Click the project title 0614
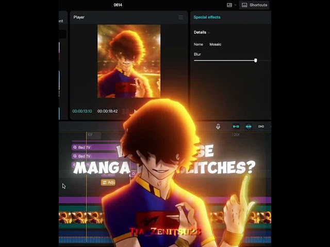The image size is (330, 247). tap(118, 5)
